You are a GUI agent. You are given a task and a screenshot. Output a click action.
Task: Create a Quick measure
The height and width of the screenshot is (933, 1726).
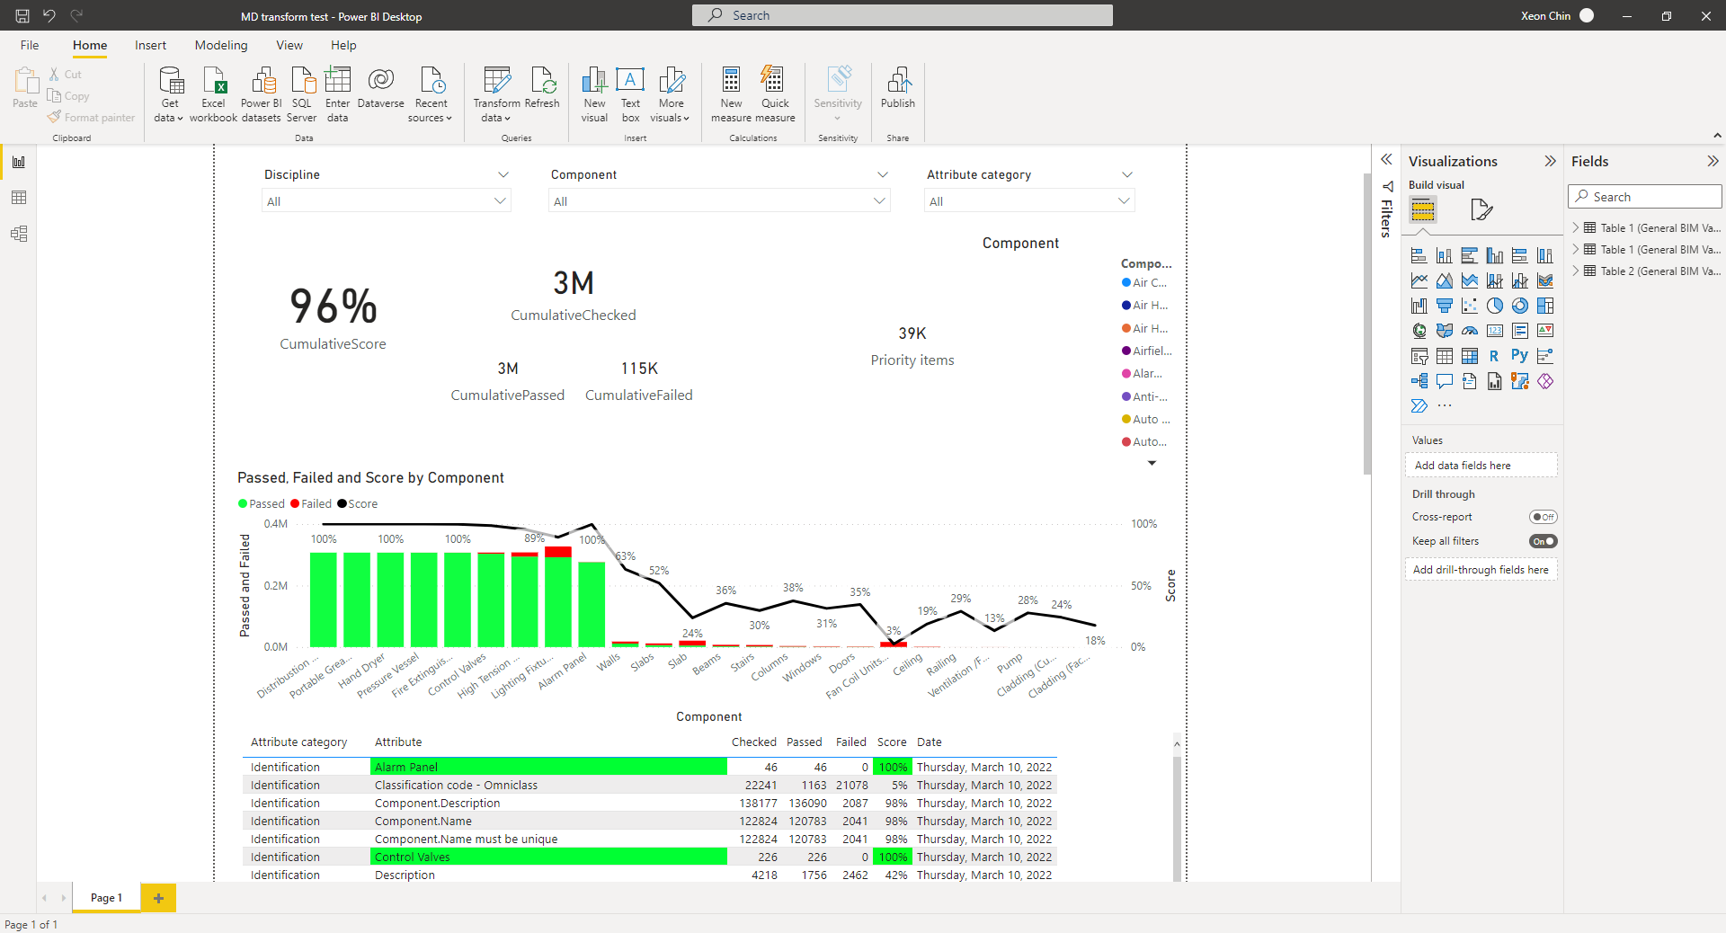[774, 93]
